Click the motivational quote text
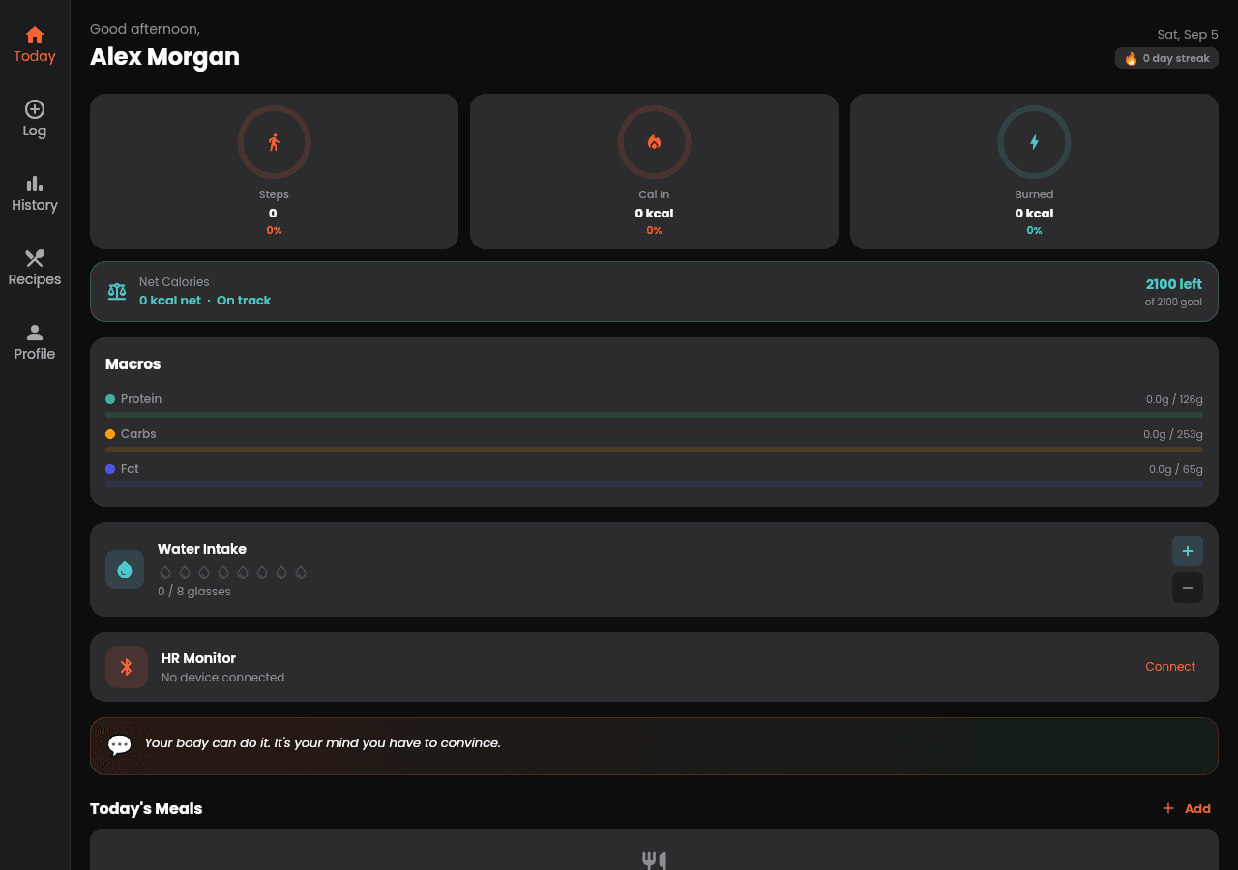 tap(322, 743)
